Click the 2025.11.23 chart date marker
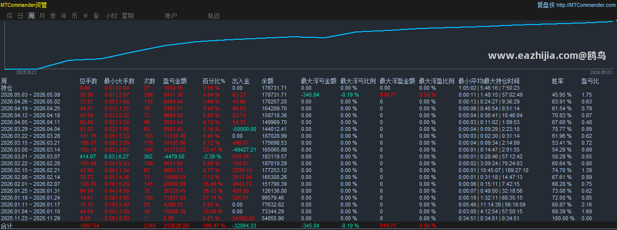Viewport: 617px width, 230px height. [27, 72]
